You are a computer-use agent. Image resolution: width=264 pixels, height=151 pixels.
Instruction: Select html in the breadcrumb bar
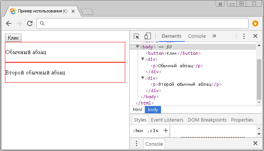point(137,109)
